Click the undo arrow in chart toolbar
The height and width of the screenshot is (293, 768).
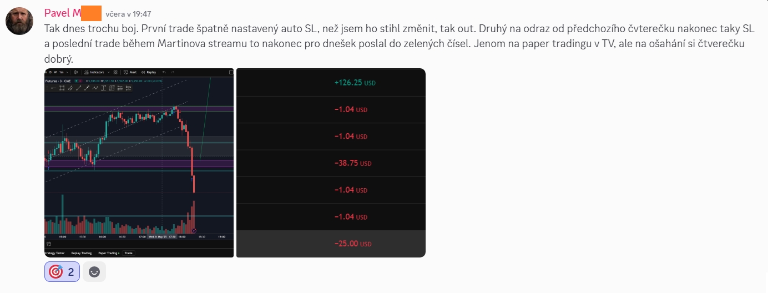coord(164,72)
